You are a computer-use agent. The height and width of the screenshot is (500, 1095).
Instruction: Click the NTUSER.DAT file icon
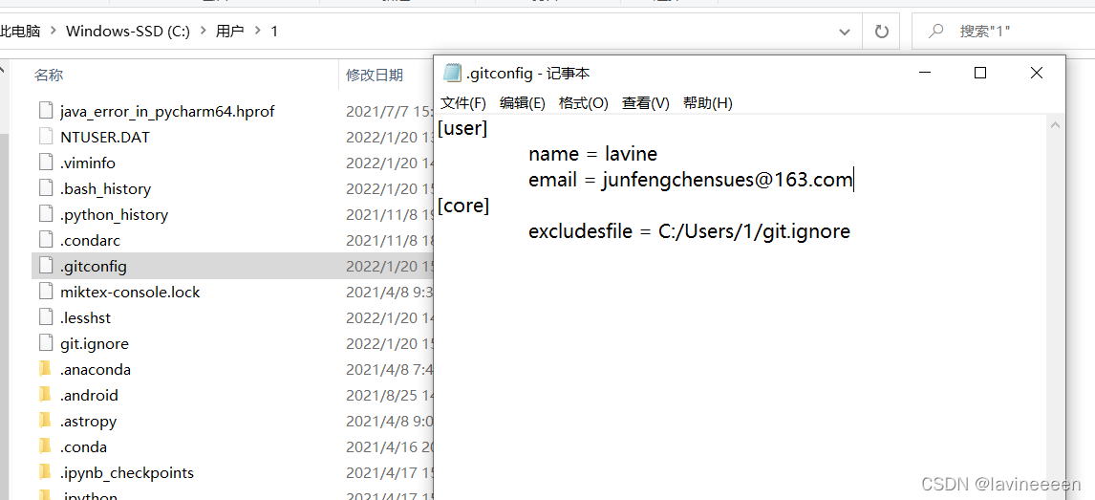pyautogui.click(x=46, y=137)
